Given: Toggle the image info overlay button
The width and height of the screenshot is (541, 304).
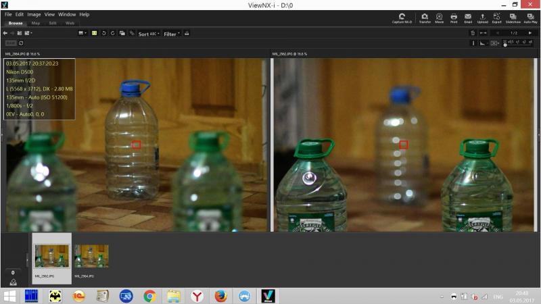Looking at the screenshot, I should pos(473,43).
